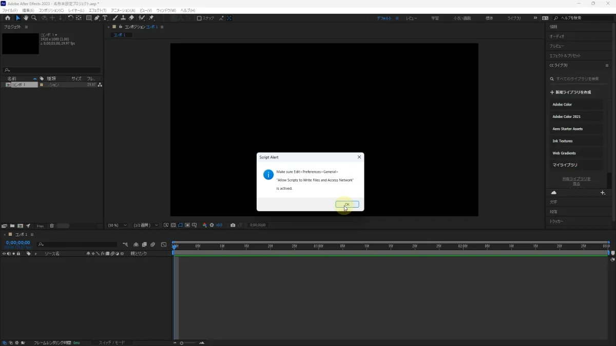Click the project thumbnail preview
Viewport: 616px width, 346px height.
coord(20,44)
